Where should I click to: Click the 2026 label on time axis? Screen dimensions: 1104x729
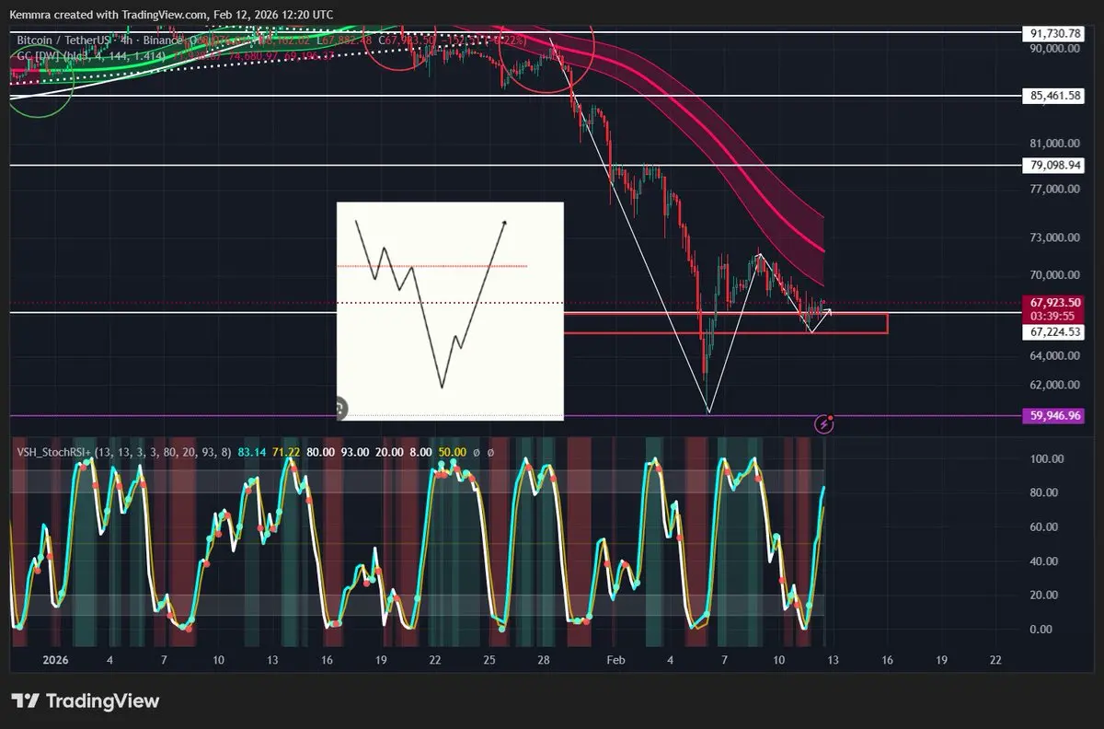point(56,660)
